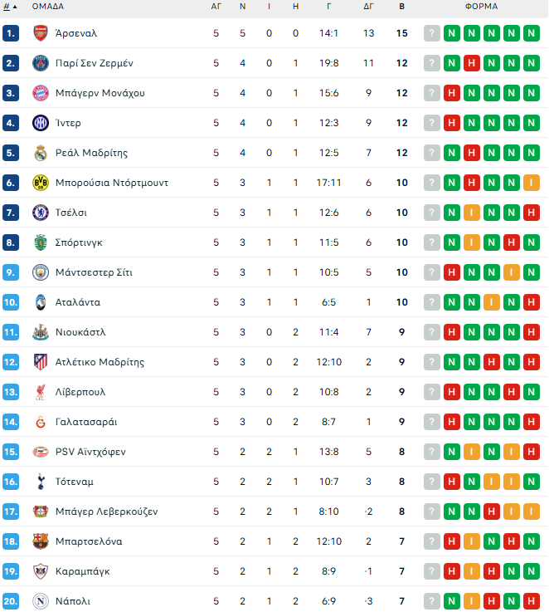This screenshot has width=549, height=612.
Task: Open the Napoli crest icon
Action: 40,601
